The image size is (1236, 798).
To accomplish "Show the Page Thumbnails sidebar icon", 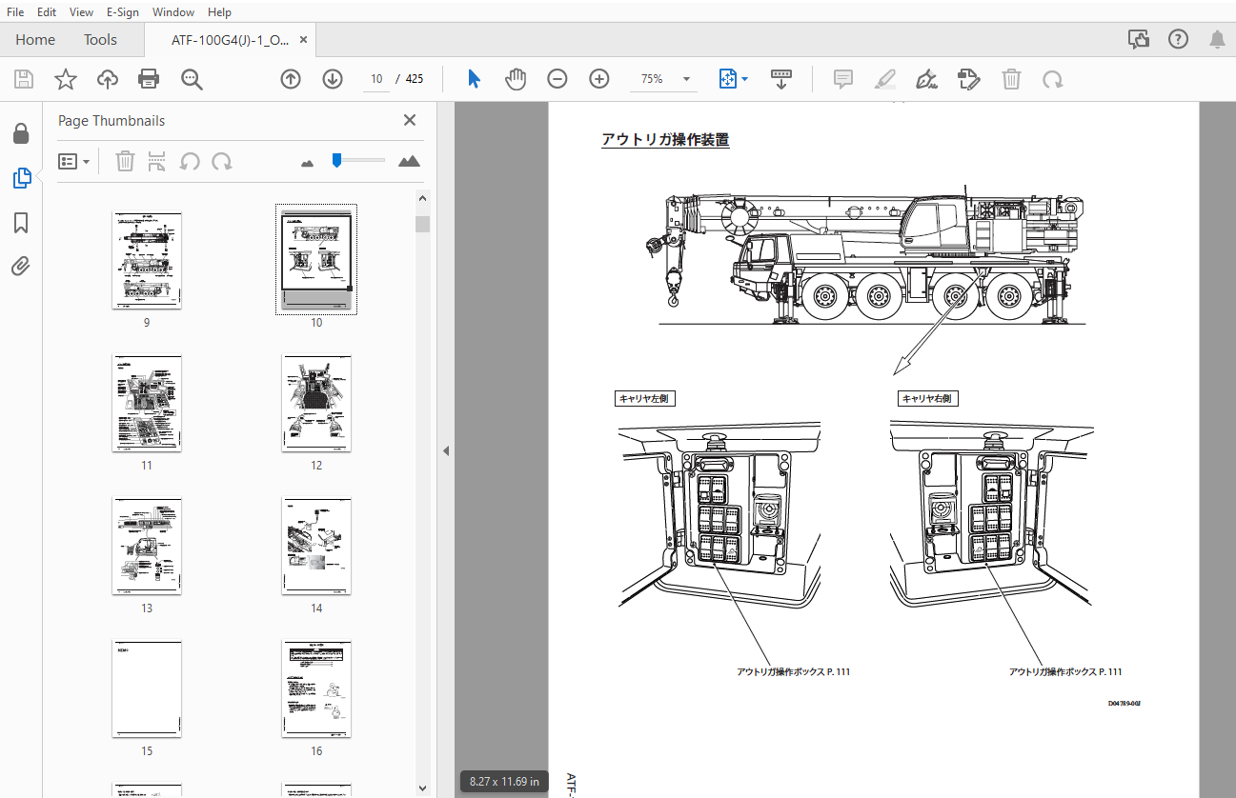I will click(x=21, y=177).
